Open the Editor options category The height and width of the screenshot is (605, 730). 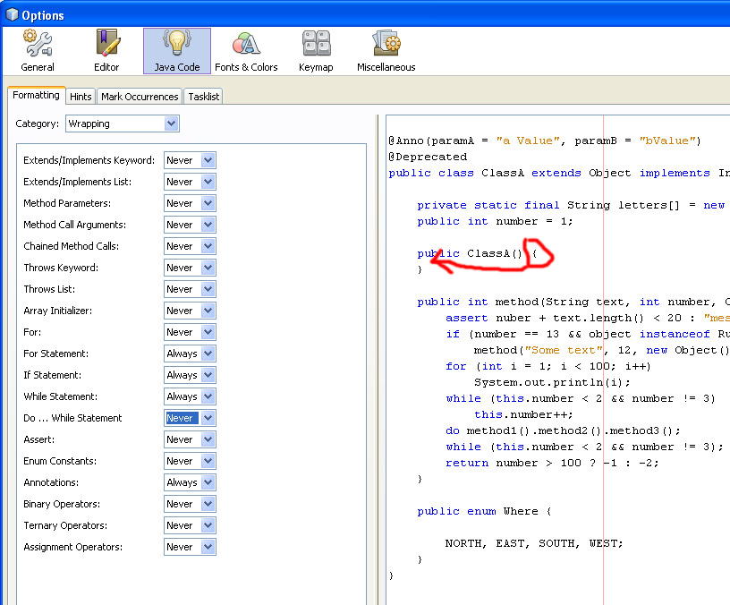click(x=106, y=51)
